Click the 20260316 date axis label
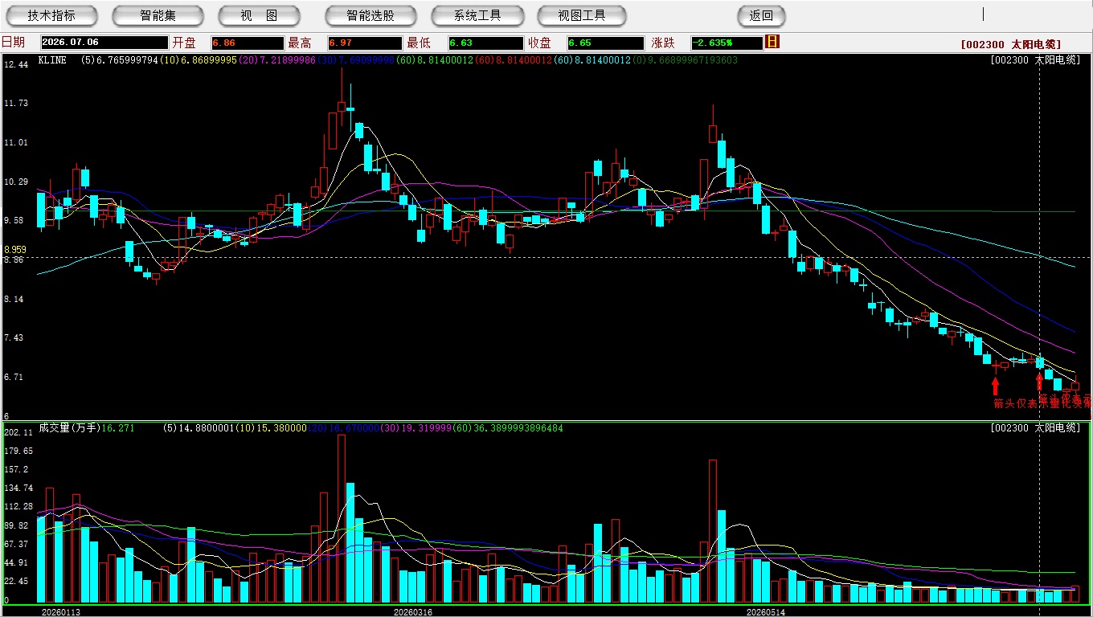The height and width of the screenshot is (617, 1093). (x=412, y=612)
